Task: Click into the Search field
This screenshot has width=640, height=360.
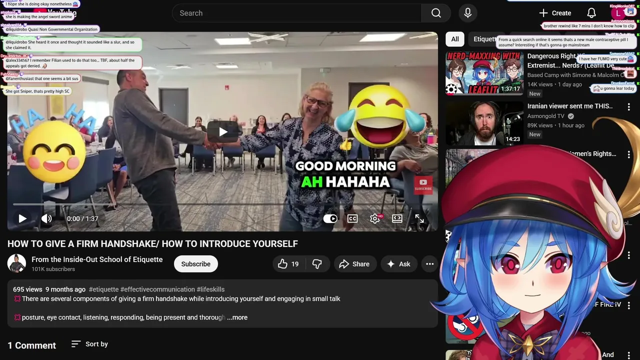Action: coord(296,13)
